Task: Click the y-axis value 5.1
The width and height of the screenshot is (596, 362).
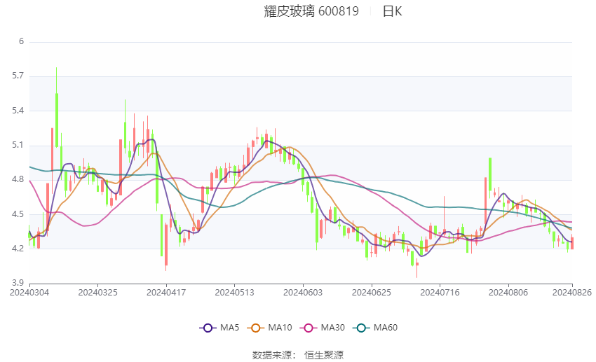Action: tap(18, 146)
